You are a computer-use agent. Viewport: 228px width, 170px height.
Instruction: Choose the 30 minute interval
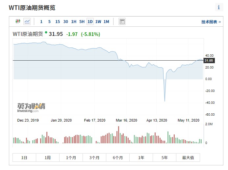click(66, 22)
